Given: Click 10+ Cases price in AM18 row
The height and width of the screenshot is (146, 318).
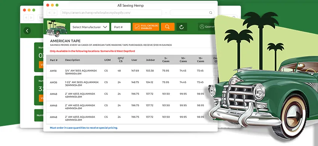Looking at the screenshot, I should point(183,71).
